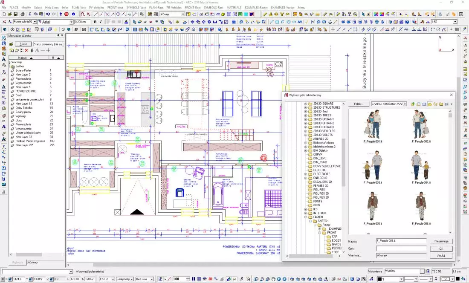
Task: Click the grid icon in bottom status bar
Action: (199, 279)
